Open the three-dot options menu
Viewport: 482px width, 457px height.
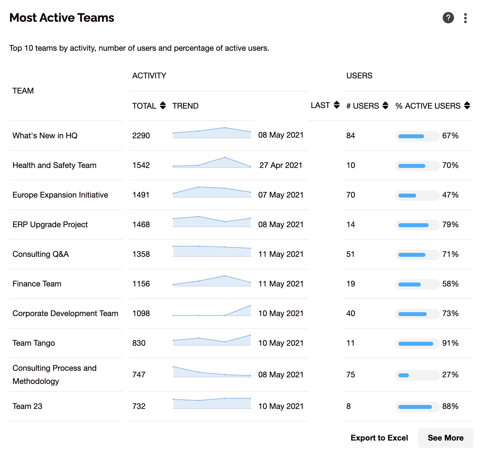pyautogui.click(x=465, y=18)
